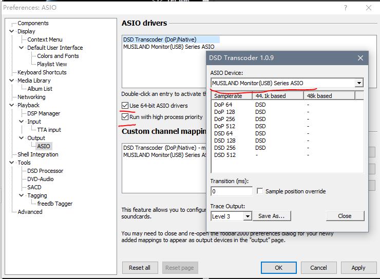Screen dimensions: 380x279
Task: Collapse the Display tree node
Action: click(12, 31)
